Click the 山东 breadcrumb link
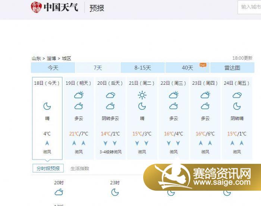The width and height of the screenshot is (261, 206). point(36,58)
